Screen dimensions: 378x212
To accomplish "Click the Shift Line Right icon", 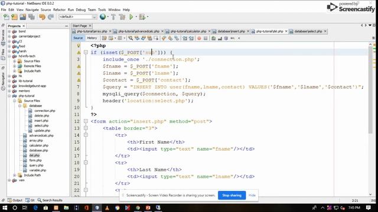I will pos(191,38).
